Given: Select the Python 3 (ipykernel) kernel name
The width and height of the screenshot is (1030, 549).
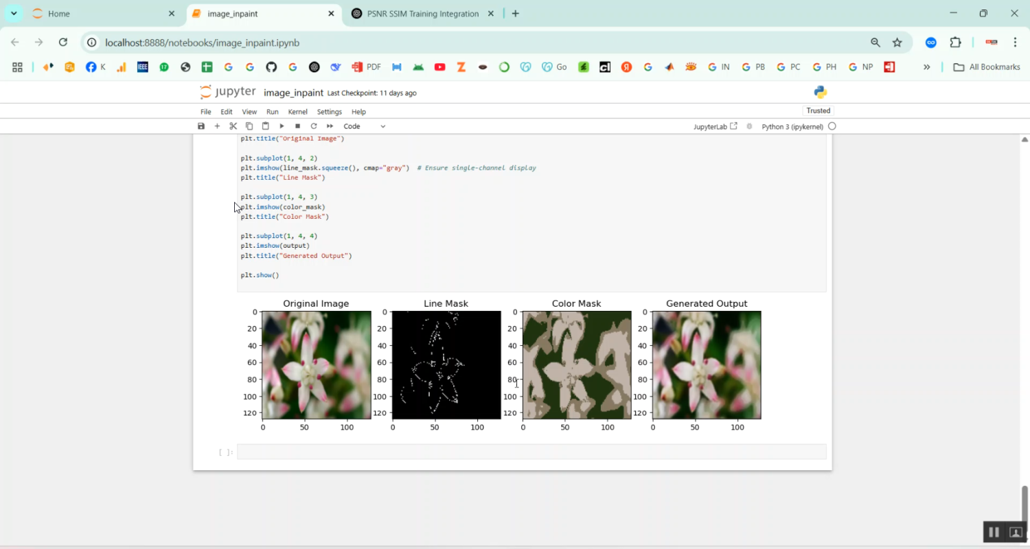Looking at the screenshot, I should pos(792,126).
